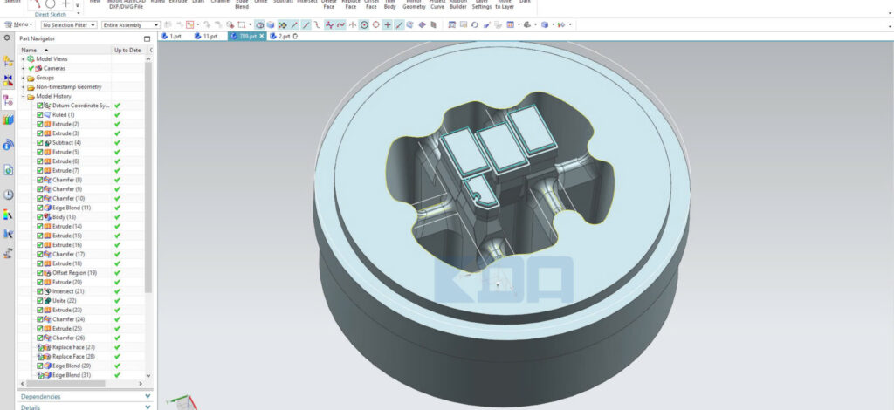Close the 789.prt tab

(x=262, y=36)
